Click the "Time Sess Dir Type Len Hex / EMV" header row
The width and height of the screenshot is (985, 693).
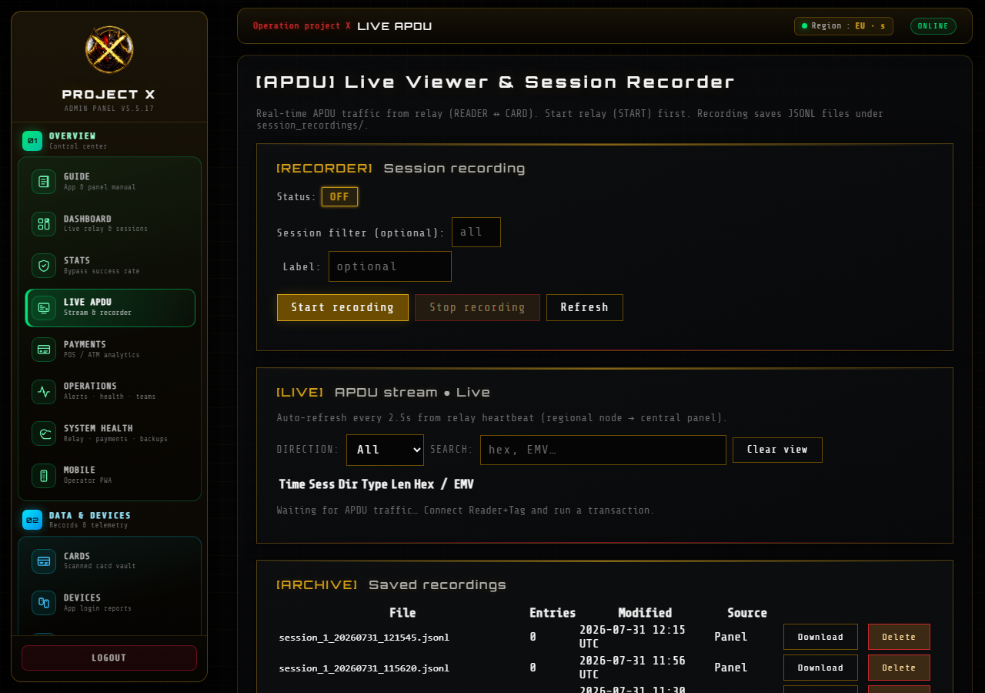[x=376, y=484]
